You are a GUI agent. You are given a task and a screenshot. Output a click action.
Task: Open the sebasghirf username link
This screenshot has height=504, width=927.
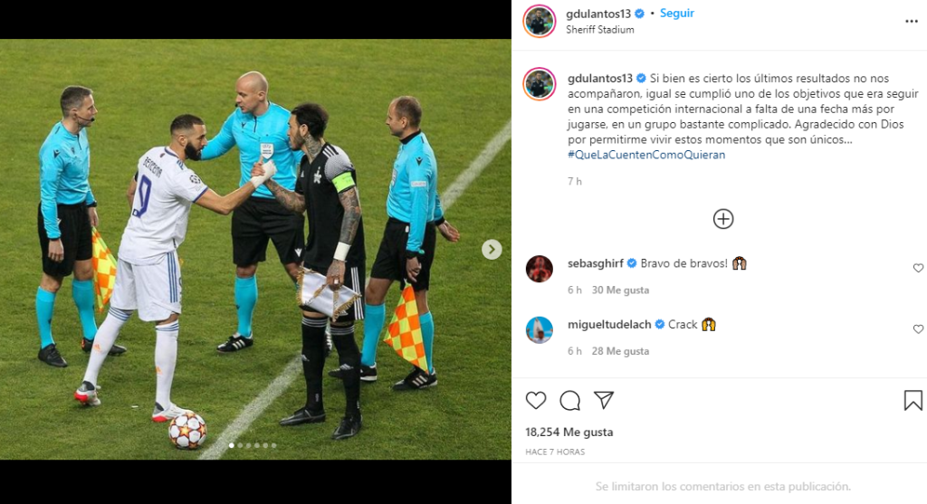[595, 263]
